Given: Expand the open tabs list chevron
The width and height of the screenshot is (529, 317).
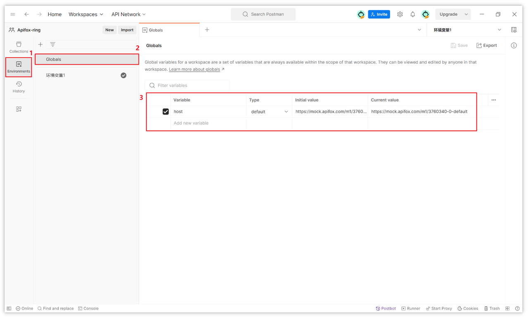Looking at the screenshot, I should [x=419, y=30].
